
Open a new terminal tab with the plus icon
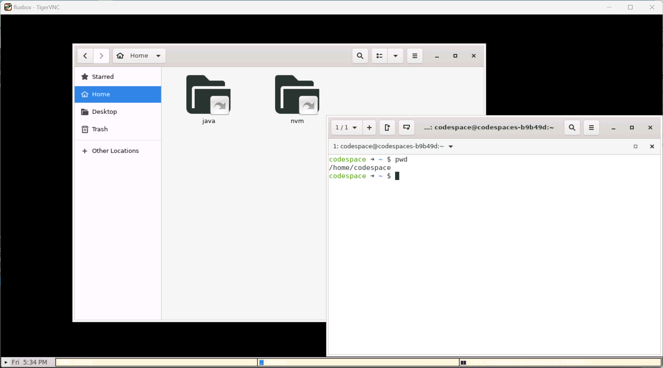pos(369,127)
